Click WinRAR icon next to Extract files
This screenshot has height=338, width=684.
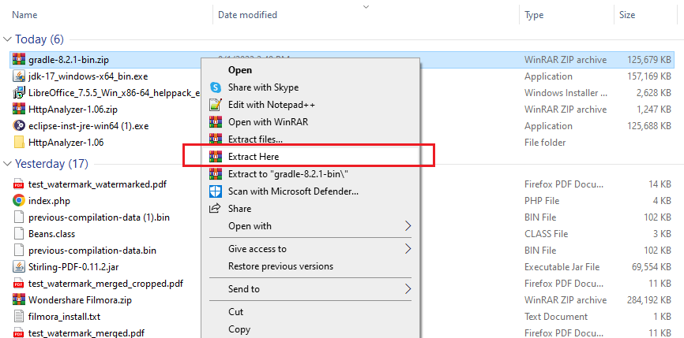[215, 139]
